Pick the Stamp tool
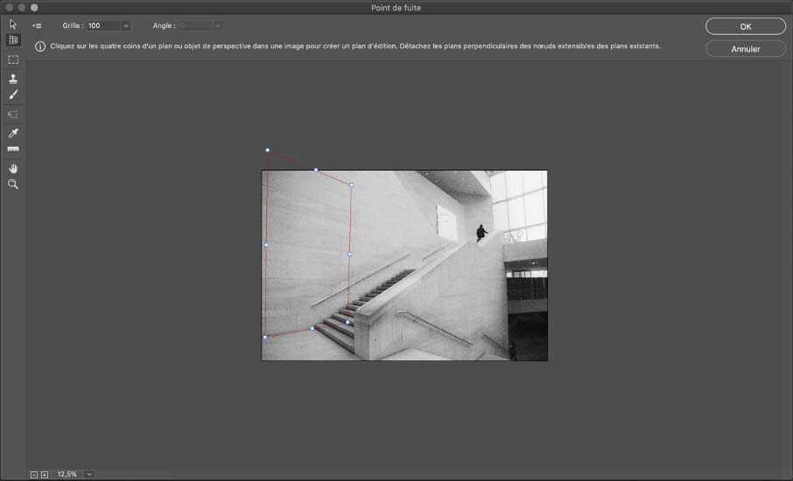The image size is (793, 481). coord(13,79)
